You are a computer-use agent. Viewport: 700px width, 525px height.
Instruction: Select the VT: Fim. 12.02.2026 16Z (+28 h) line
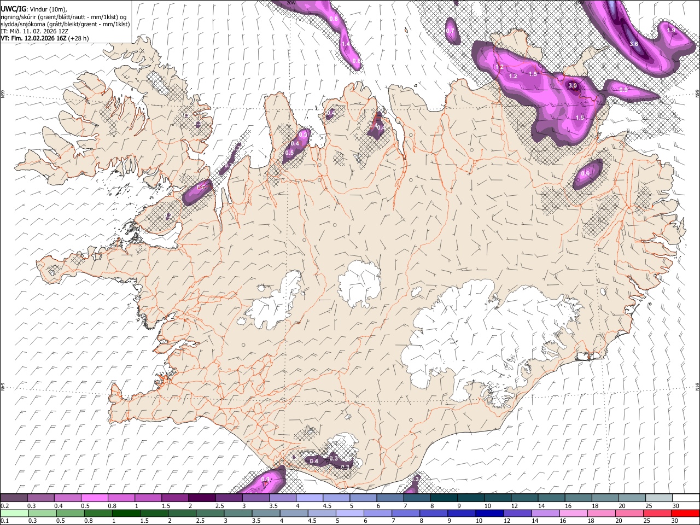click(x=44, y=38)
